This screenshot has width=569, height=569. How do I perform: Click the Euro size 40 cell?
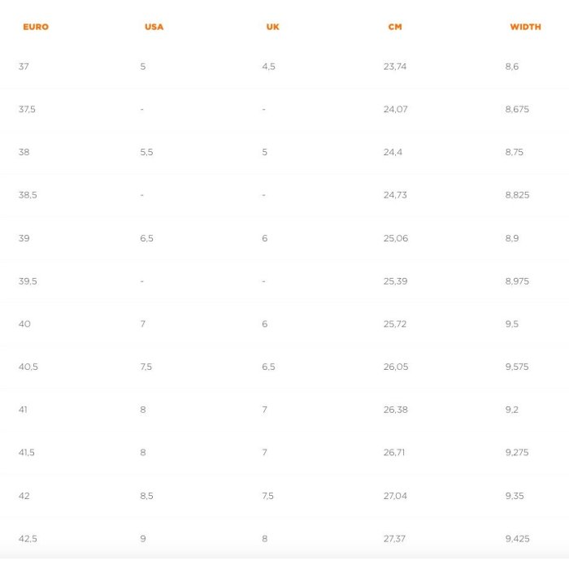(24, 324)
